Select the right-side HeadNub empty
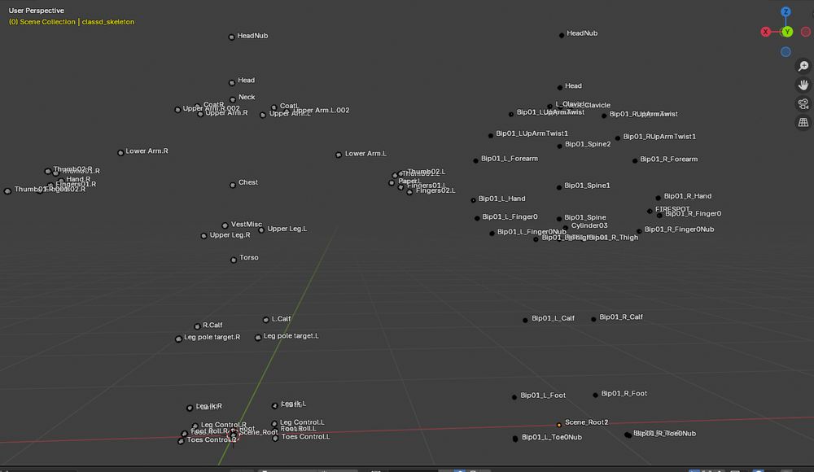The width and height of the screenshot is (814, 472). pos(561,35)
